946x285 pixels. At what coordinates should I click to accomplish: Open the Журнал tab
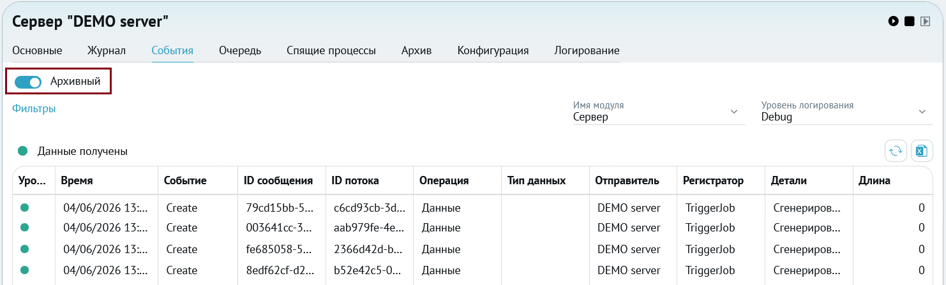107,50
